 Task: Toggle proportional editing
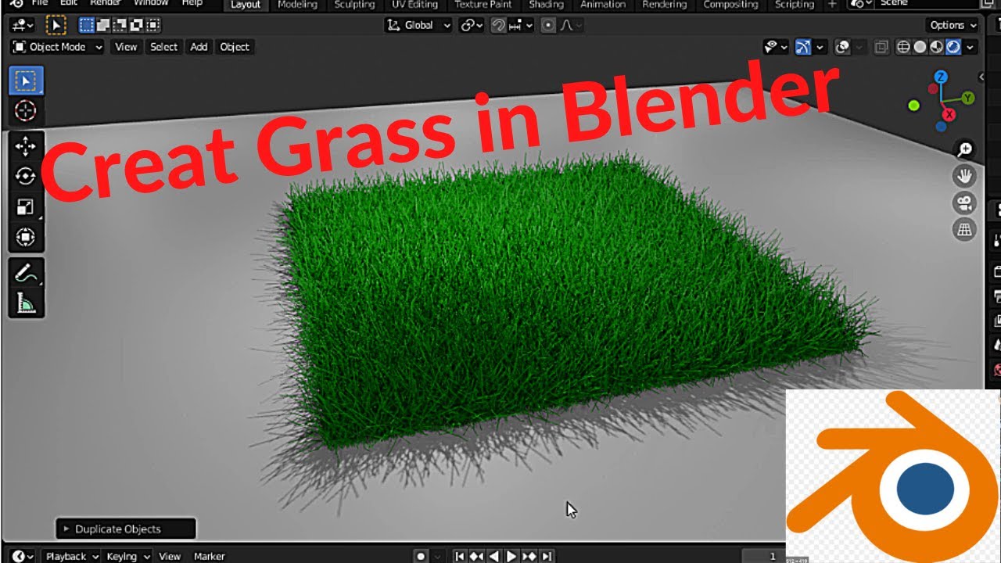(547, 25)
